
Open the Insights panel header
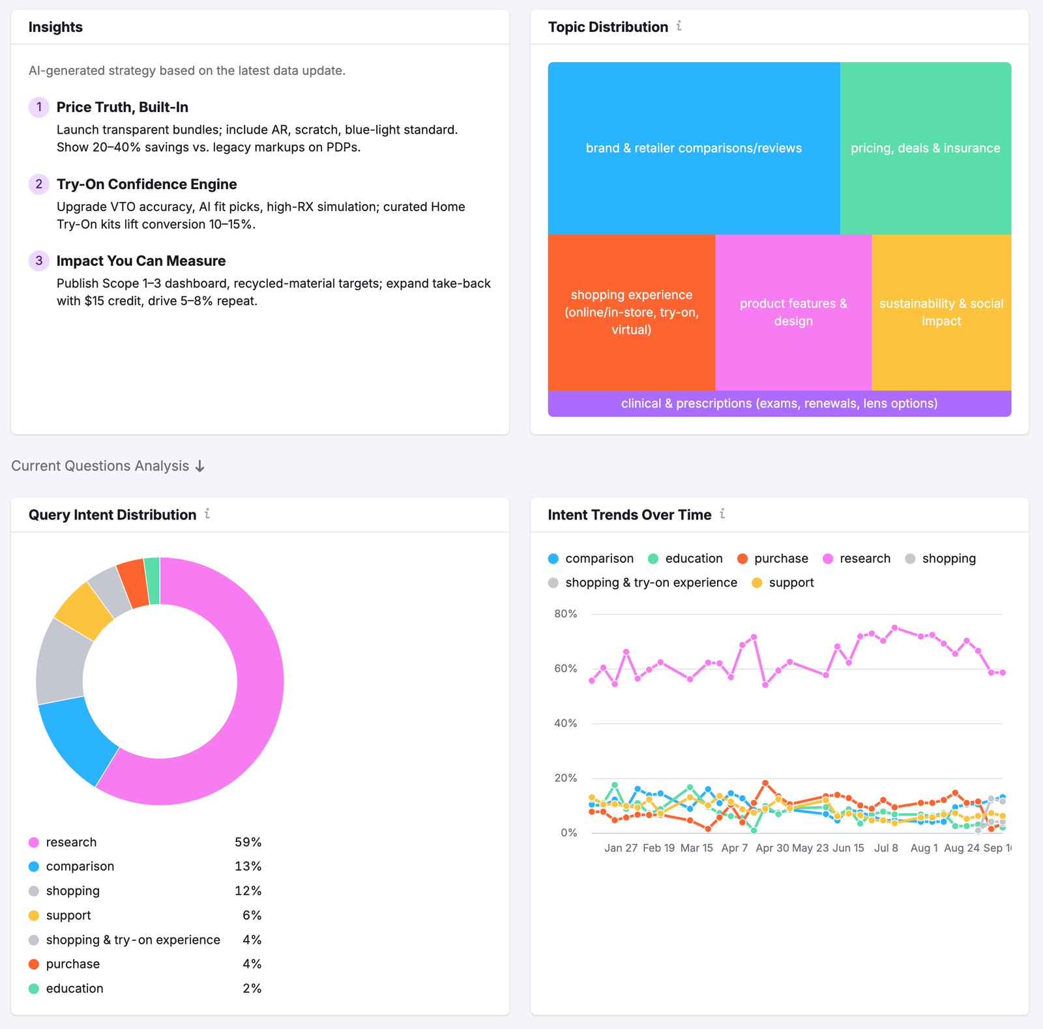55,27
